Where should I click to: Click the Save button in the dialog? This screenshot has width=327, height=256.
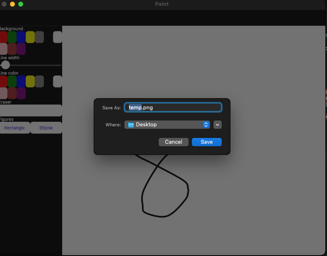[x=207, y=142]
